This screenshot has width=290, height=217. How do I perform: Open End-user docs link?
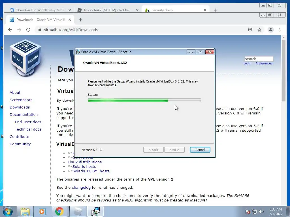pos(28,122)
